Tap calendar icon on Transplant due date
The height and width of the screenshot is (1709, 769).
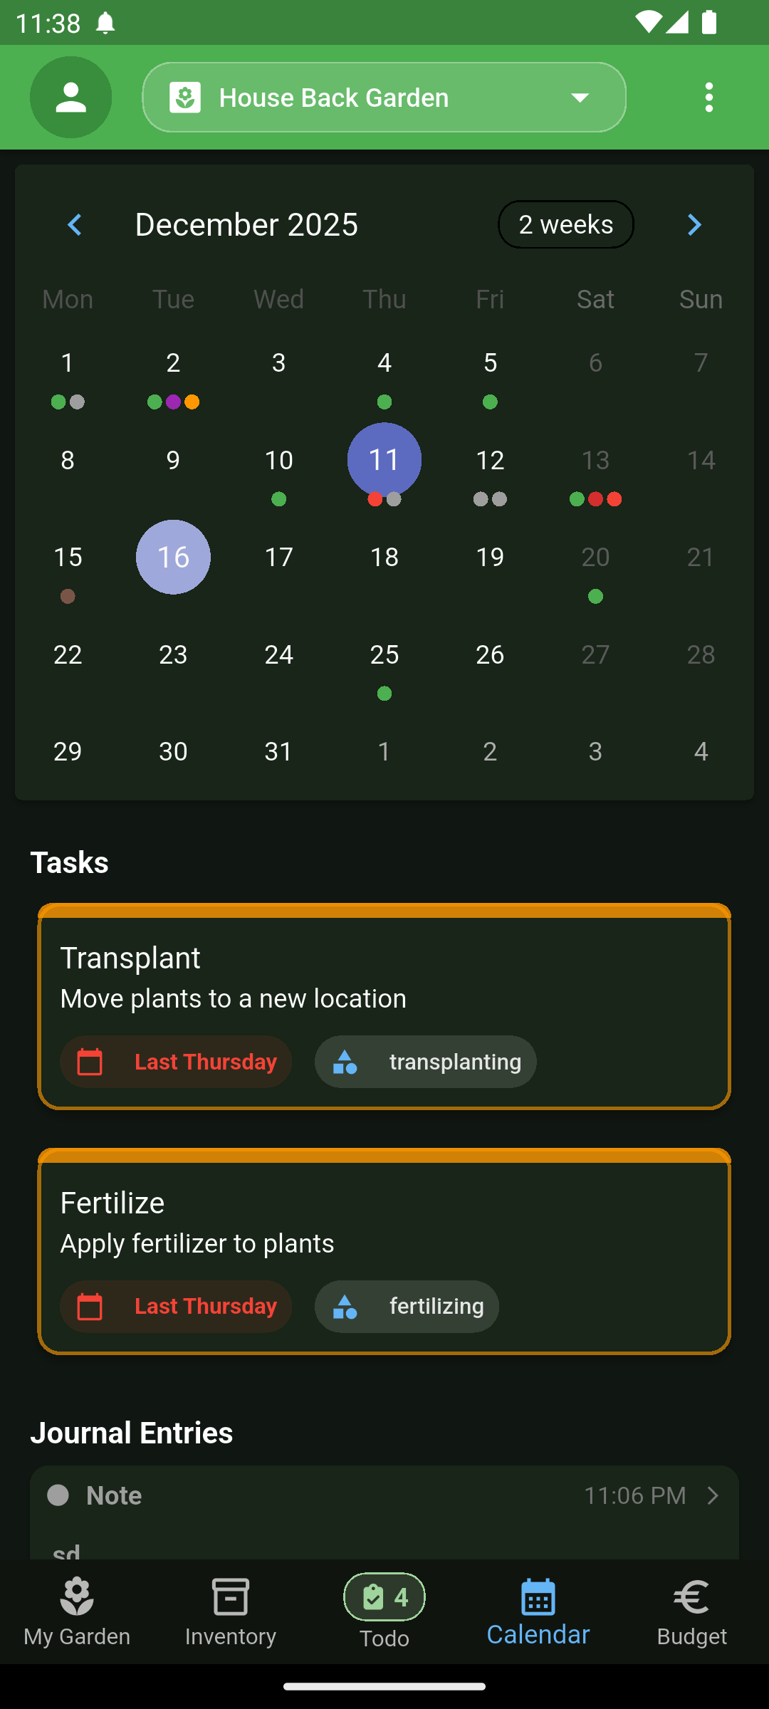pos(90,1062)
